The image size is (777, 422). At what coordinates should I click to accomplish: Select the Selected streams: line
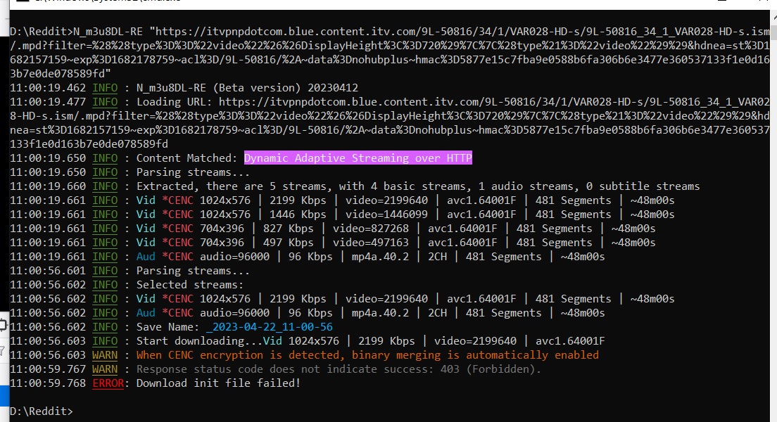coord(189,285)
